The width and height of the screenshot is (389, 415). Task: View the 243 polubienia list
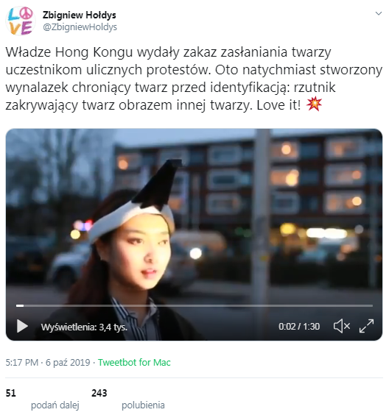(x=128, y=399)
